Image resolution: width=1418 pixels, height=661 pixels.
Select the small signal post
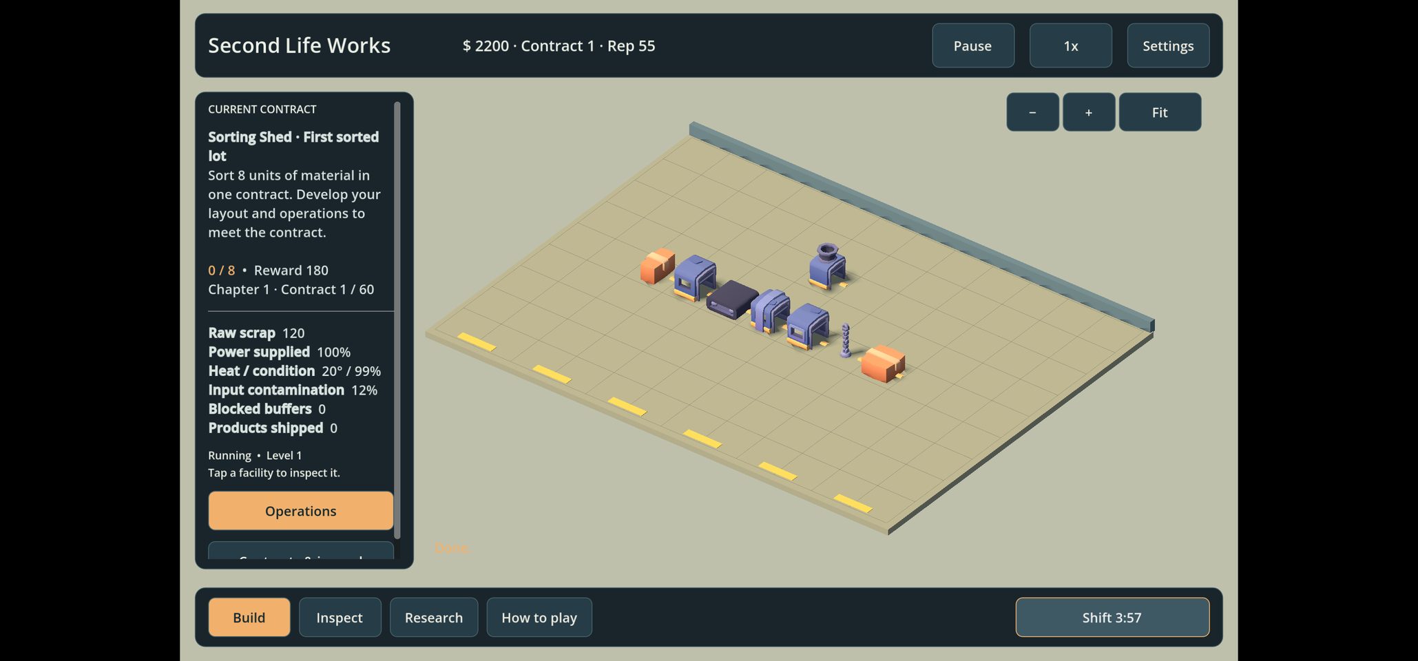(x=845, y=341)
